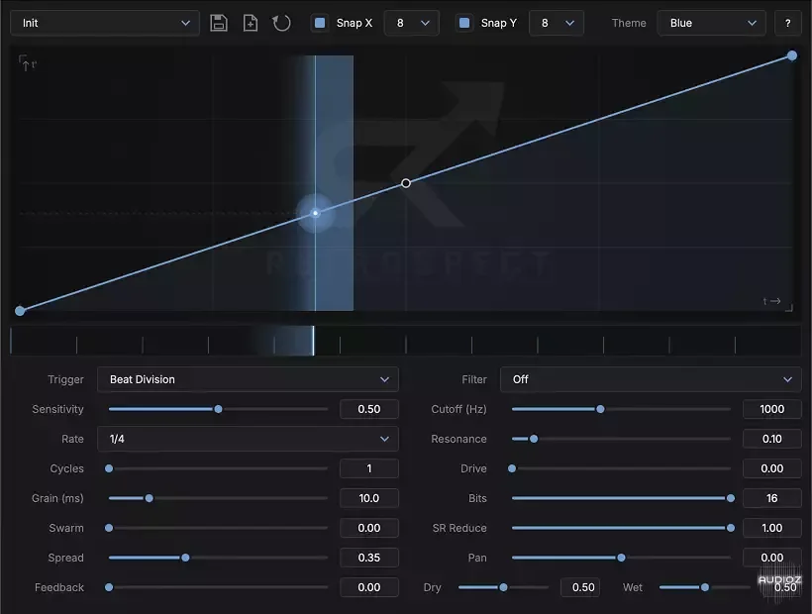The image size is (812, 614).
Task: Select the curve end point at top-right
Action: (792, 55)
